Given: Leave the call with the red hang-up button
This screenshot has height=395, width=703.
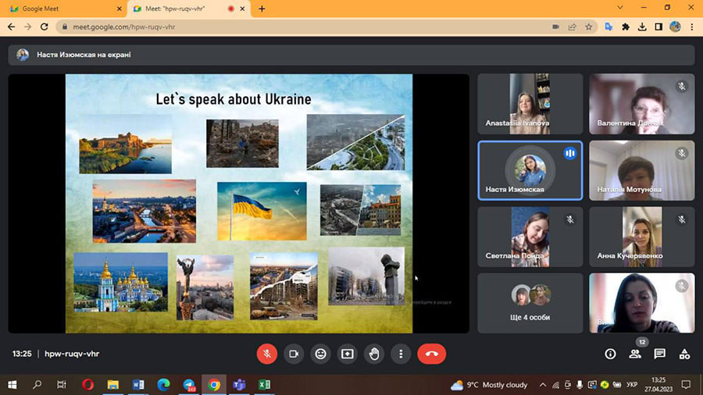Looking at the screenshot, I should click(432, 354).
